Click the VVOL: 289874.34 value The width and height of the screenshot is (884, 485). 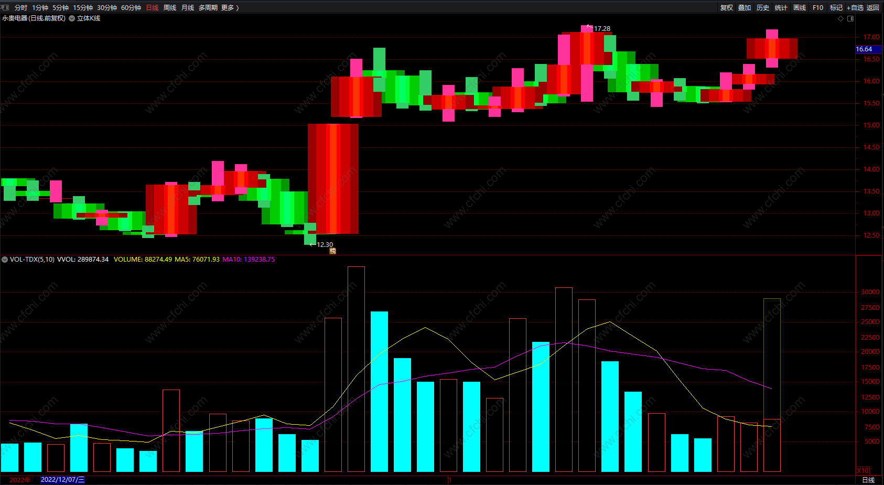83,260
